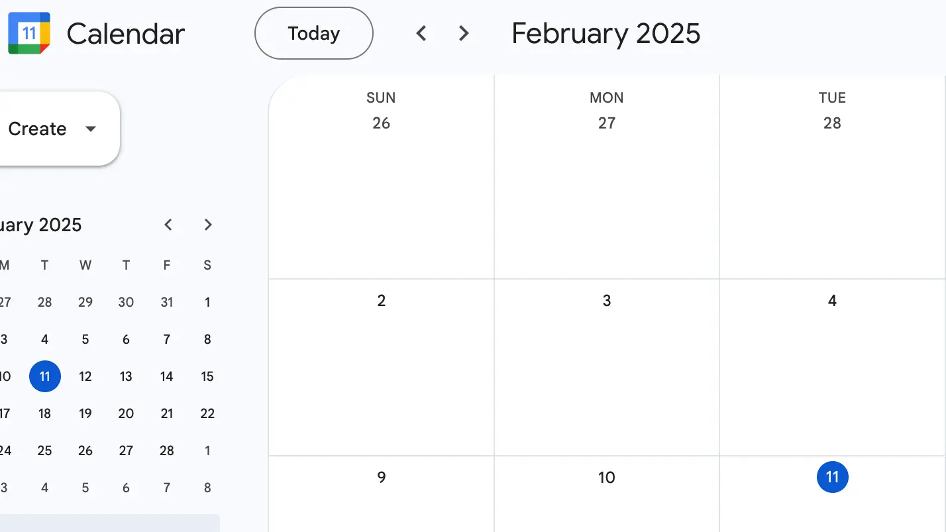946x532 pixels.
Task: Select February 14 in the mini calendar
Action: point(166,376)
